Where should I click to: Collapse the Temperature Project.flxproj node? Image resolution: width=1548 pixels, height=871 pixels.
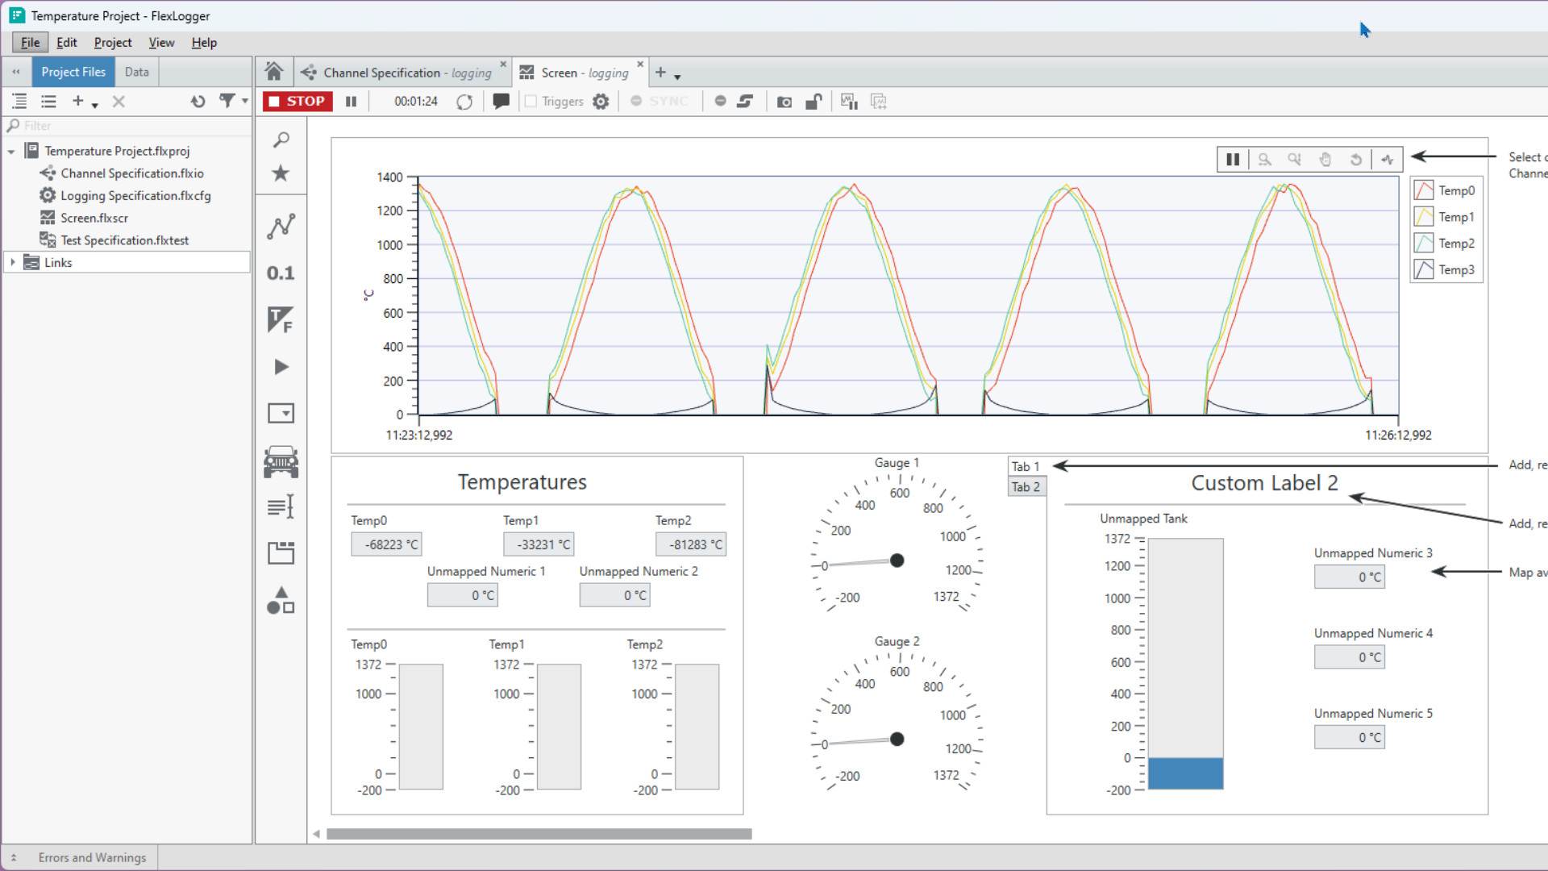12,152
